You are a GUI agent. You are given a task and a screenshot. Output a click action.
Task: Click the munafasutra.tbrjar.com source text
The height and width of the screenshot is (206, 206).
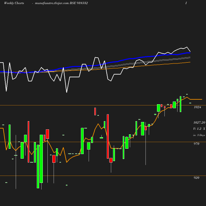point(52,3)
